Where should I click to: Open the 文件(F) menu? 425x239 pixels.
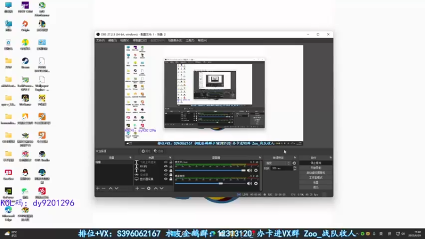click(x=100, y=40)
